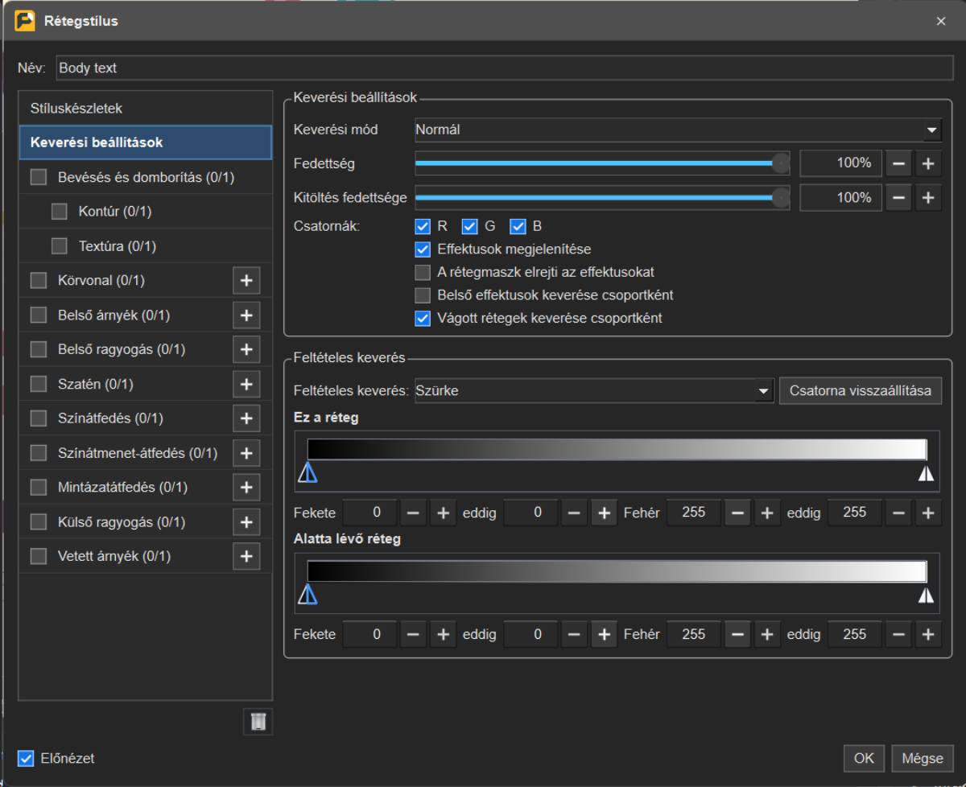The height and width of the screenshot is (787, 966).
Task: Add another Belső ragyogás effect
Action: (246, 350)
